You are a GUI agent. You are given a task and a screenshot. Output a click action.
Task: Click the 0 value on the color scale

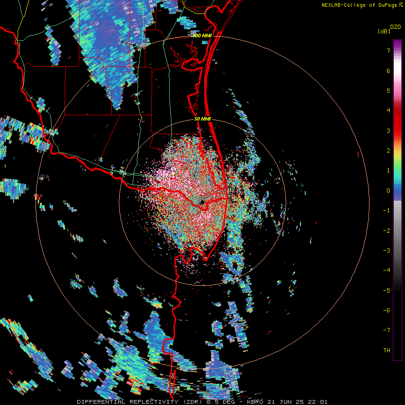pyautogui.click(x=388, y=191)
